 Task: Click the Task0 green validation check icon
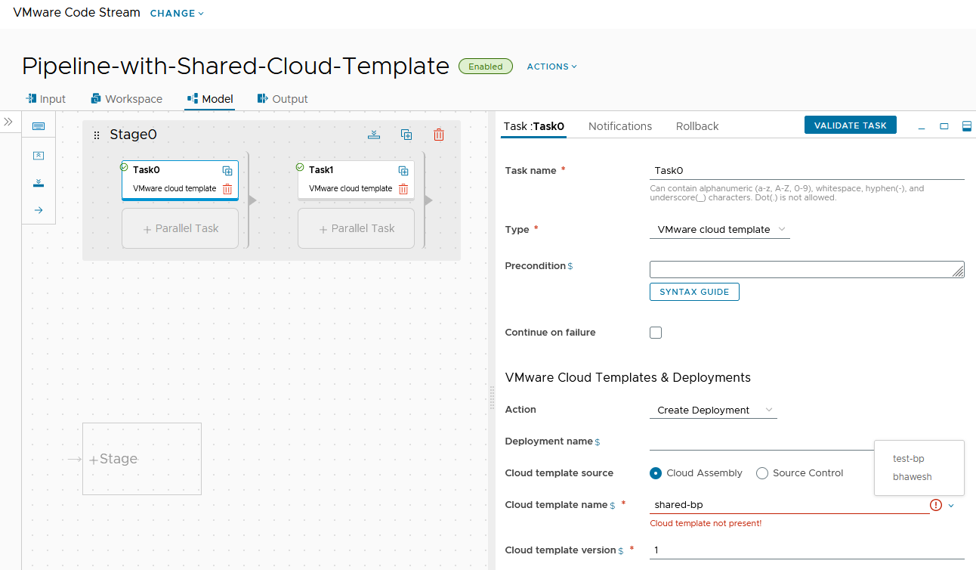point(124,166)
